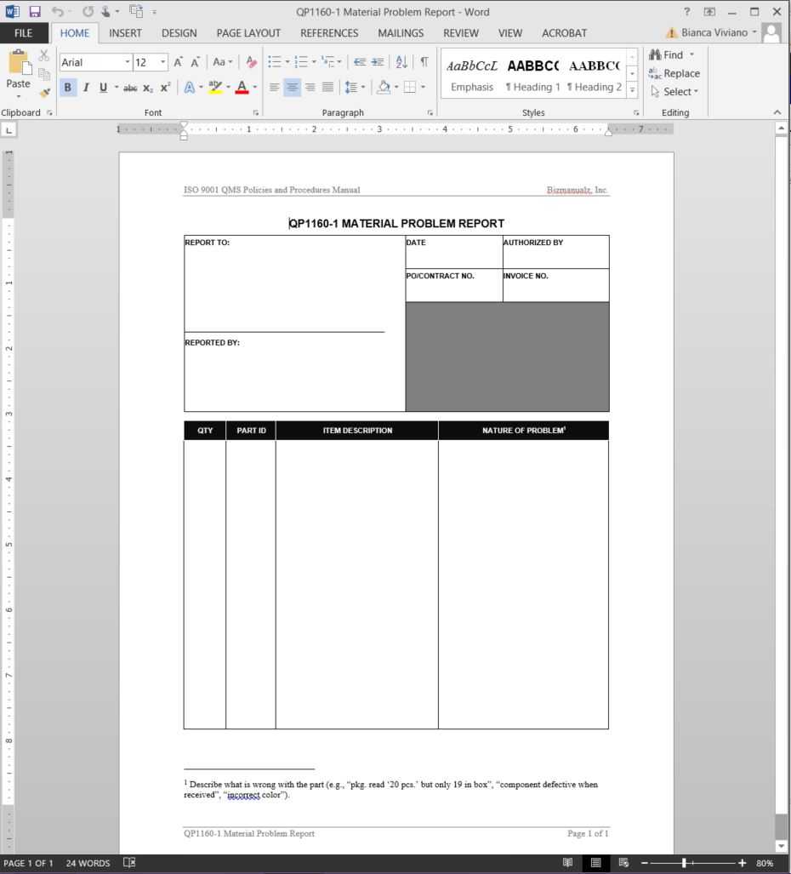Justify the paragraph text
Image resolution: width=791 pixels, height=874 pixels.
(x=327, y=88)
